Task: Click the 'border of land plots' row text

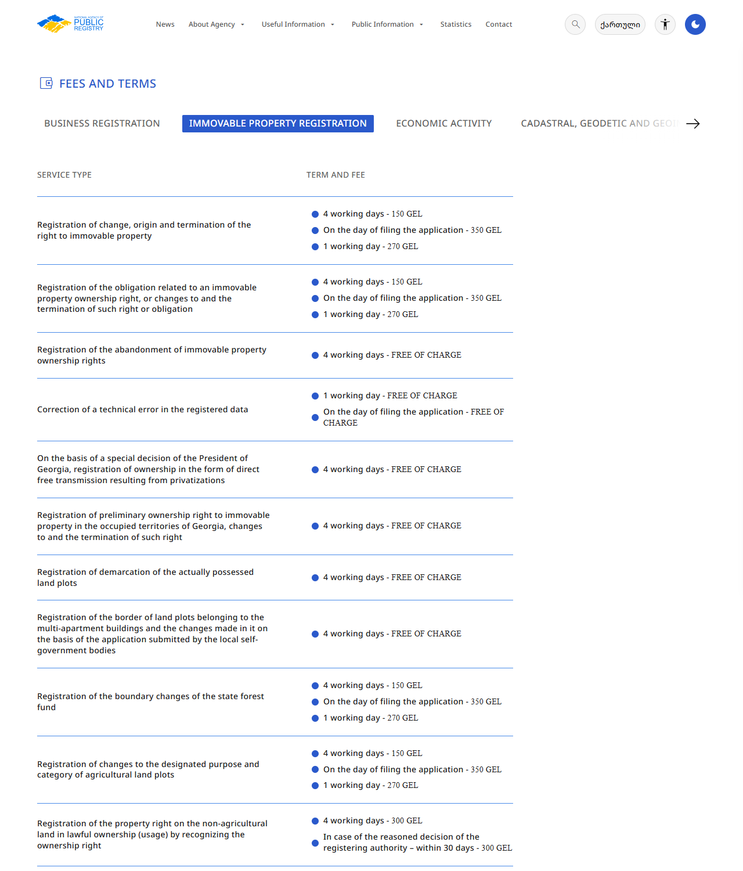Action: [x=152, y=634]
